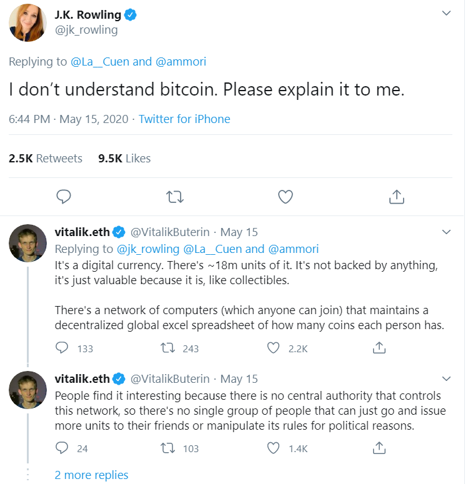Share the first vitalik.eth reply
The height and width of the screenshot is (484, 468).
[379, 348]
